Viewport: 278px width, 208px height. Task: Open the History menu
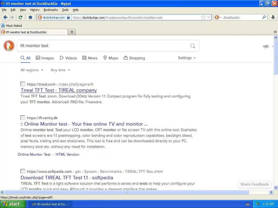[x=34, y=10]
